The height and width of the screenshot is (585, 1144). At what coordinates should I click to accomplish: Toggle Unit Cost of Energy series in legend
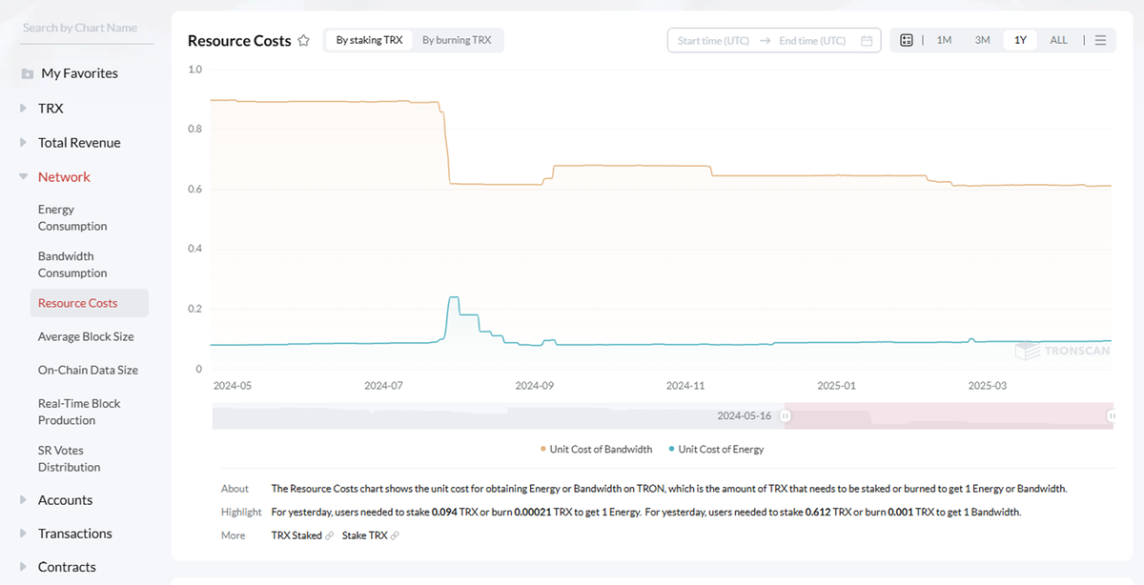point(716,450)
